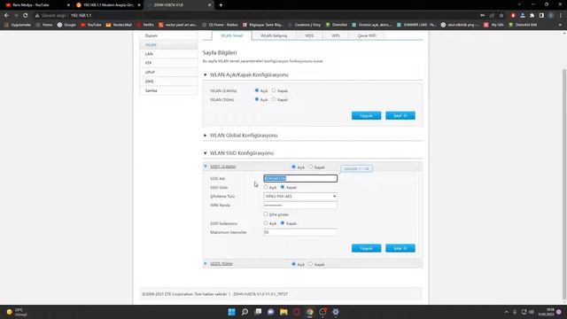Click the Maksimum İstemciler field
This screenshot has height=319, width=567.
(x=300, y=232)
